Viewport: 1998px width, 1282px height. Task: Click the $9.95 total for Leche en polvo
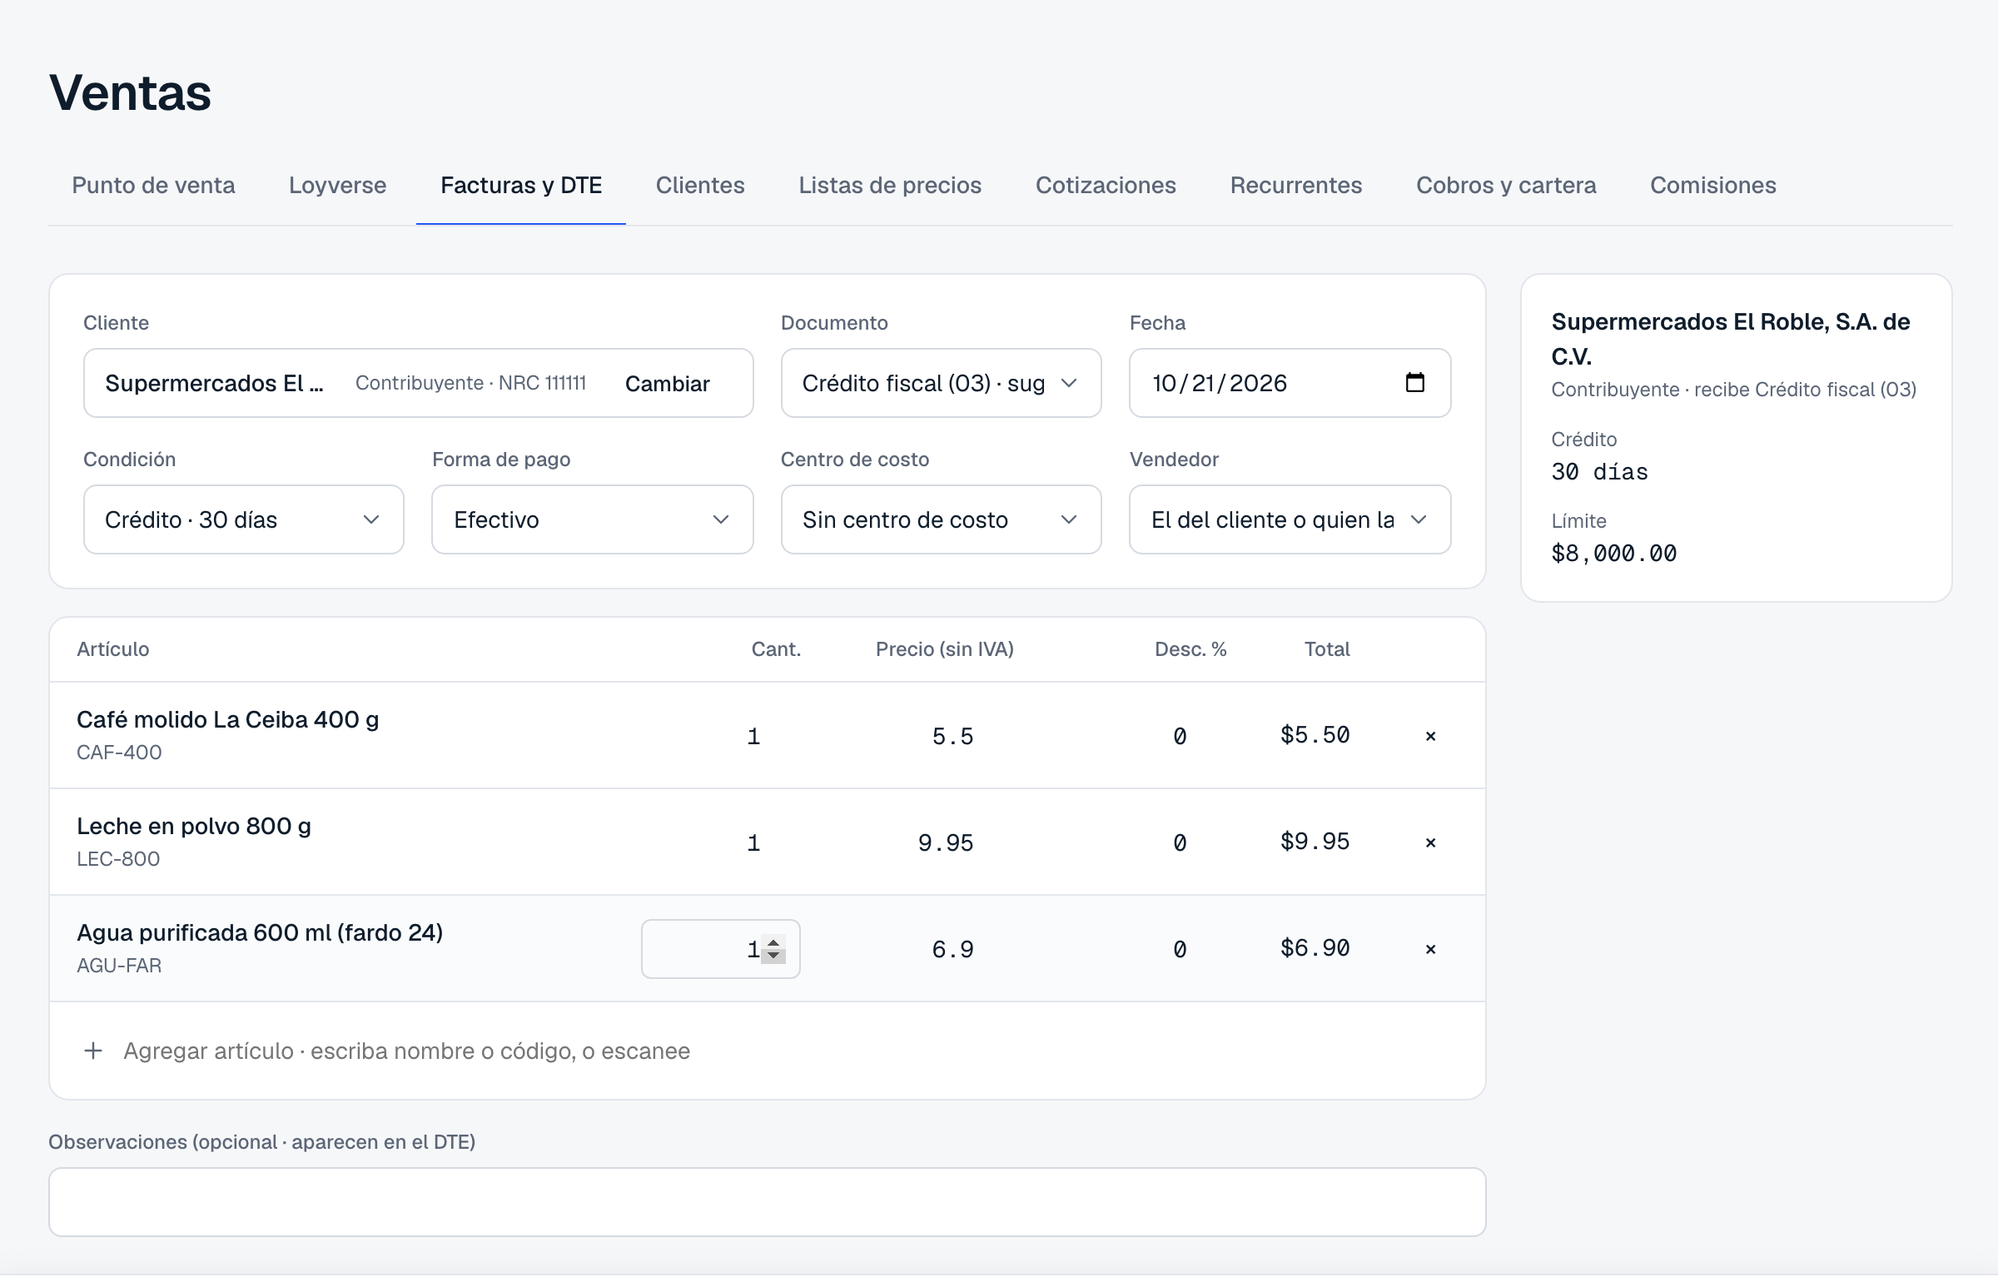(x=1315, y=842)
